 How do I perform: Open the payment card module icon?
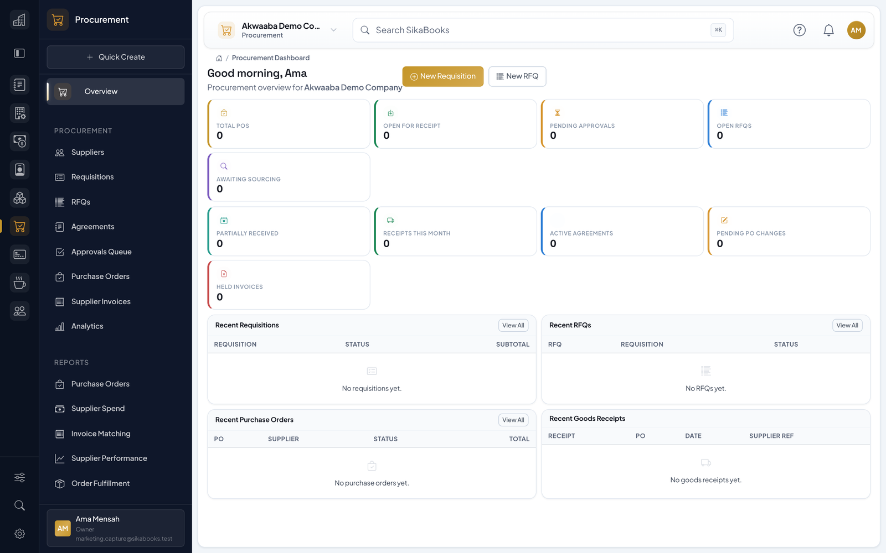tap(19, 254)
